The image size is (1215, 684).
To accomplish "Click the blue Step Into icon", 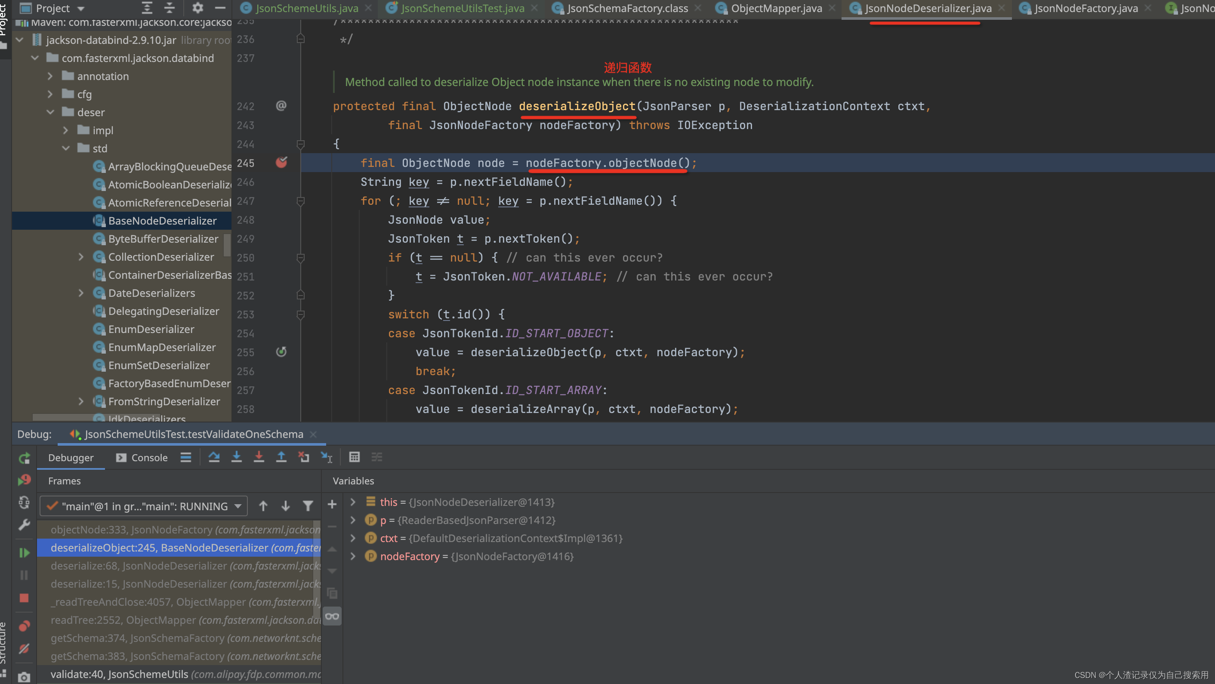I will click(236, 457).
